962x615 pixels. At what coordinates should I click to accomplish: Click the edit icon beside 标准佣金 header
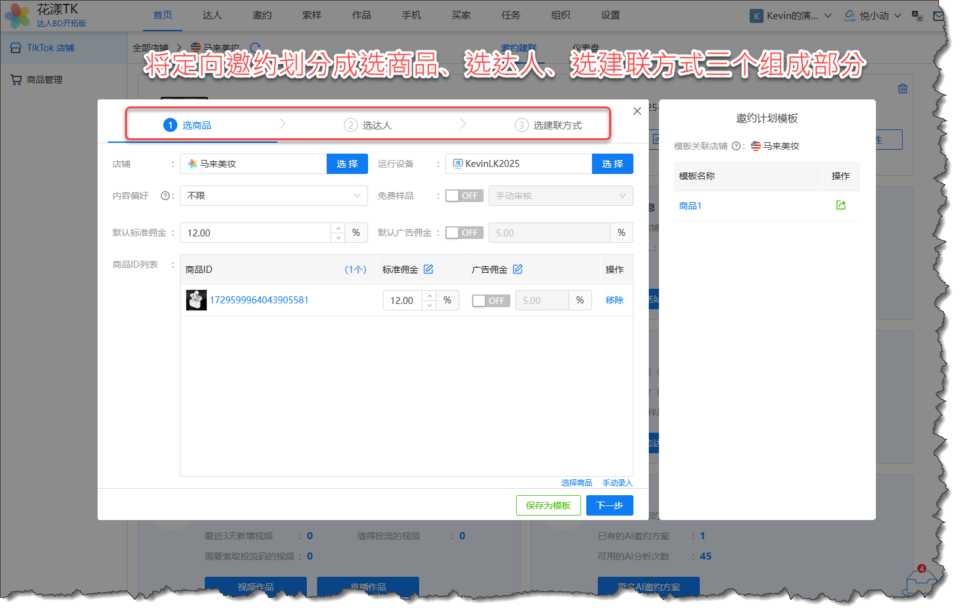pyautogui.click(x=429, y=270)
